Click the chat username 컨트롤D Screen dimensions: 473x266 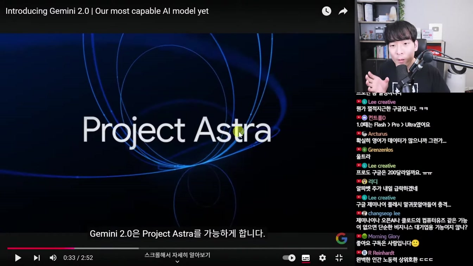click(x=377, y=118)
